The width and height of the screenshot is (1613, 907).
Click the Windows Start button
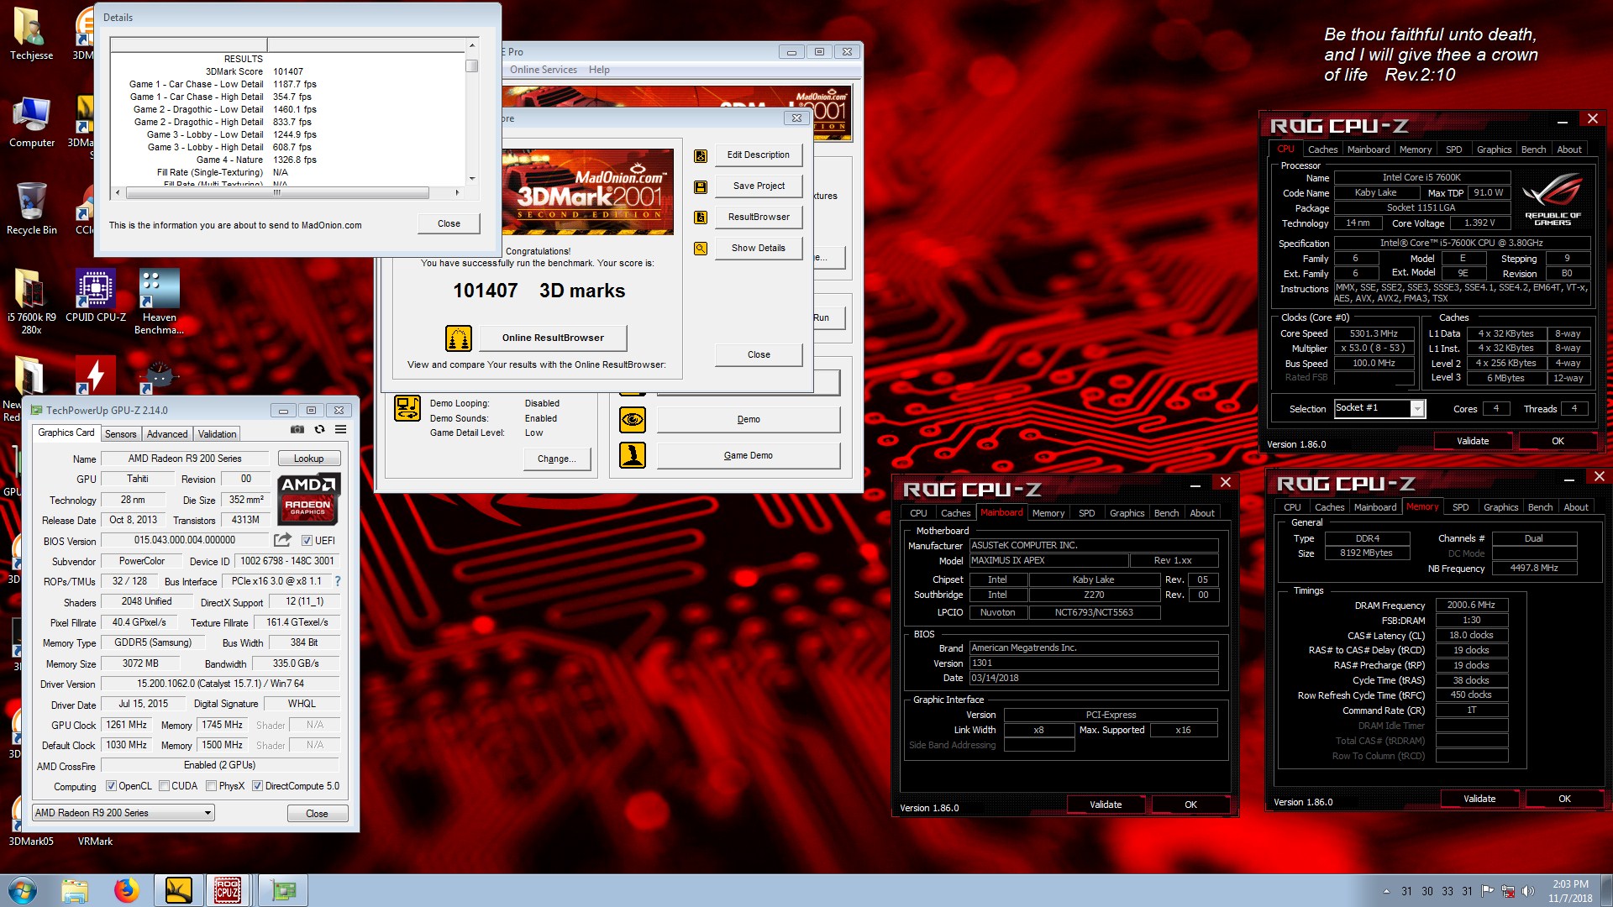coord(23,890)
